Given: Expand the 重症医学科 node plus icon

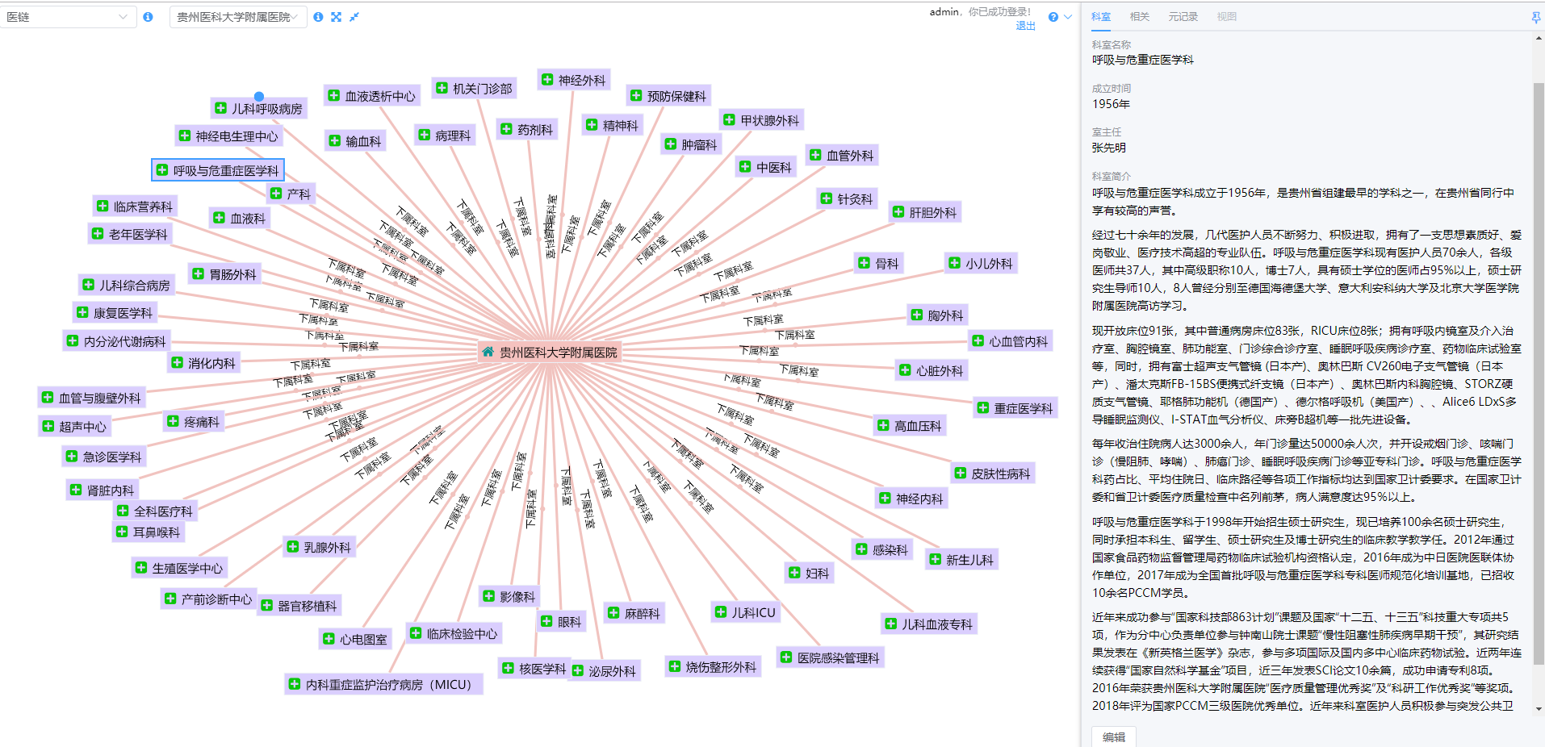Looking at the screenshot, I should tap(982, 408).
